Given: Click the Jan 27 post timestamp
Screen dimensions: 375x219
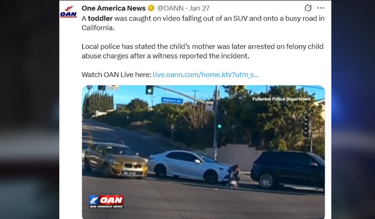Looking at the screenshot, I should 199,8.
